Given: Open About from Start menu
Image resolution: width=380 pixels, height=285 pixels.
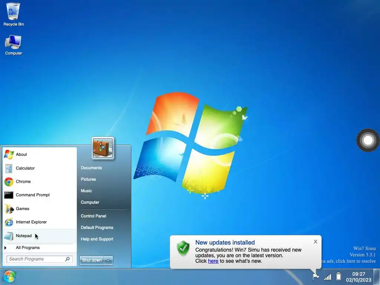Looking at the screenshot, I should tap(40, 155).
